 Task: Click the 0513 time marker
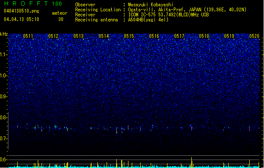tap(78, 36)
